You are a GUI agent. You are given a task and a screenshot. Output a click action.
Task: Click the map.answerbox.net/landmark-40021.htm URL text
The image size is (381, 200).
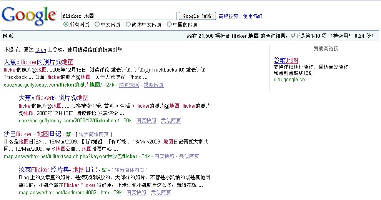64,192
